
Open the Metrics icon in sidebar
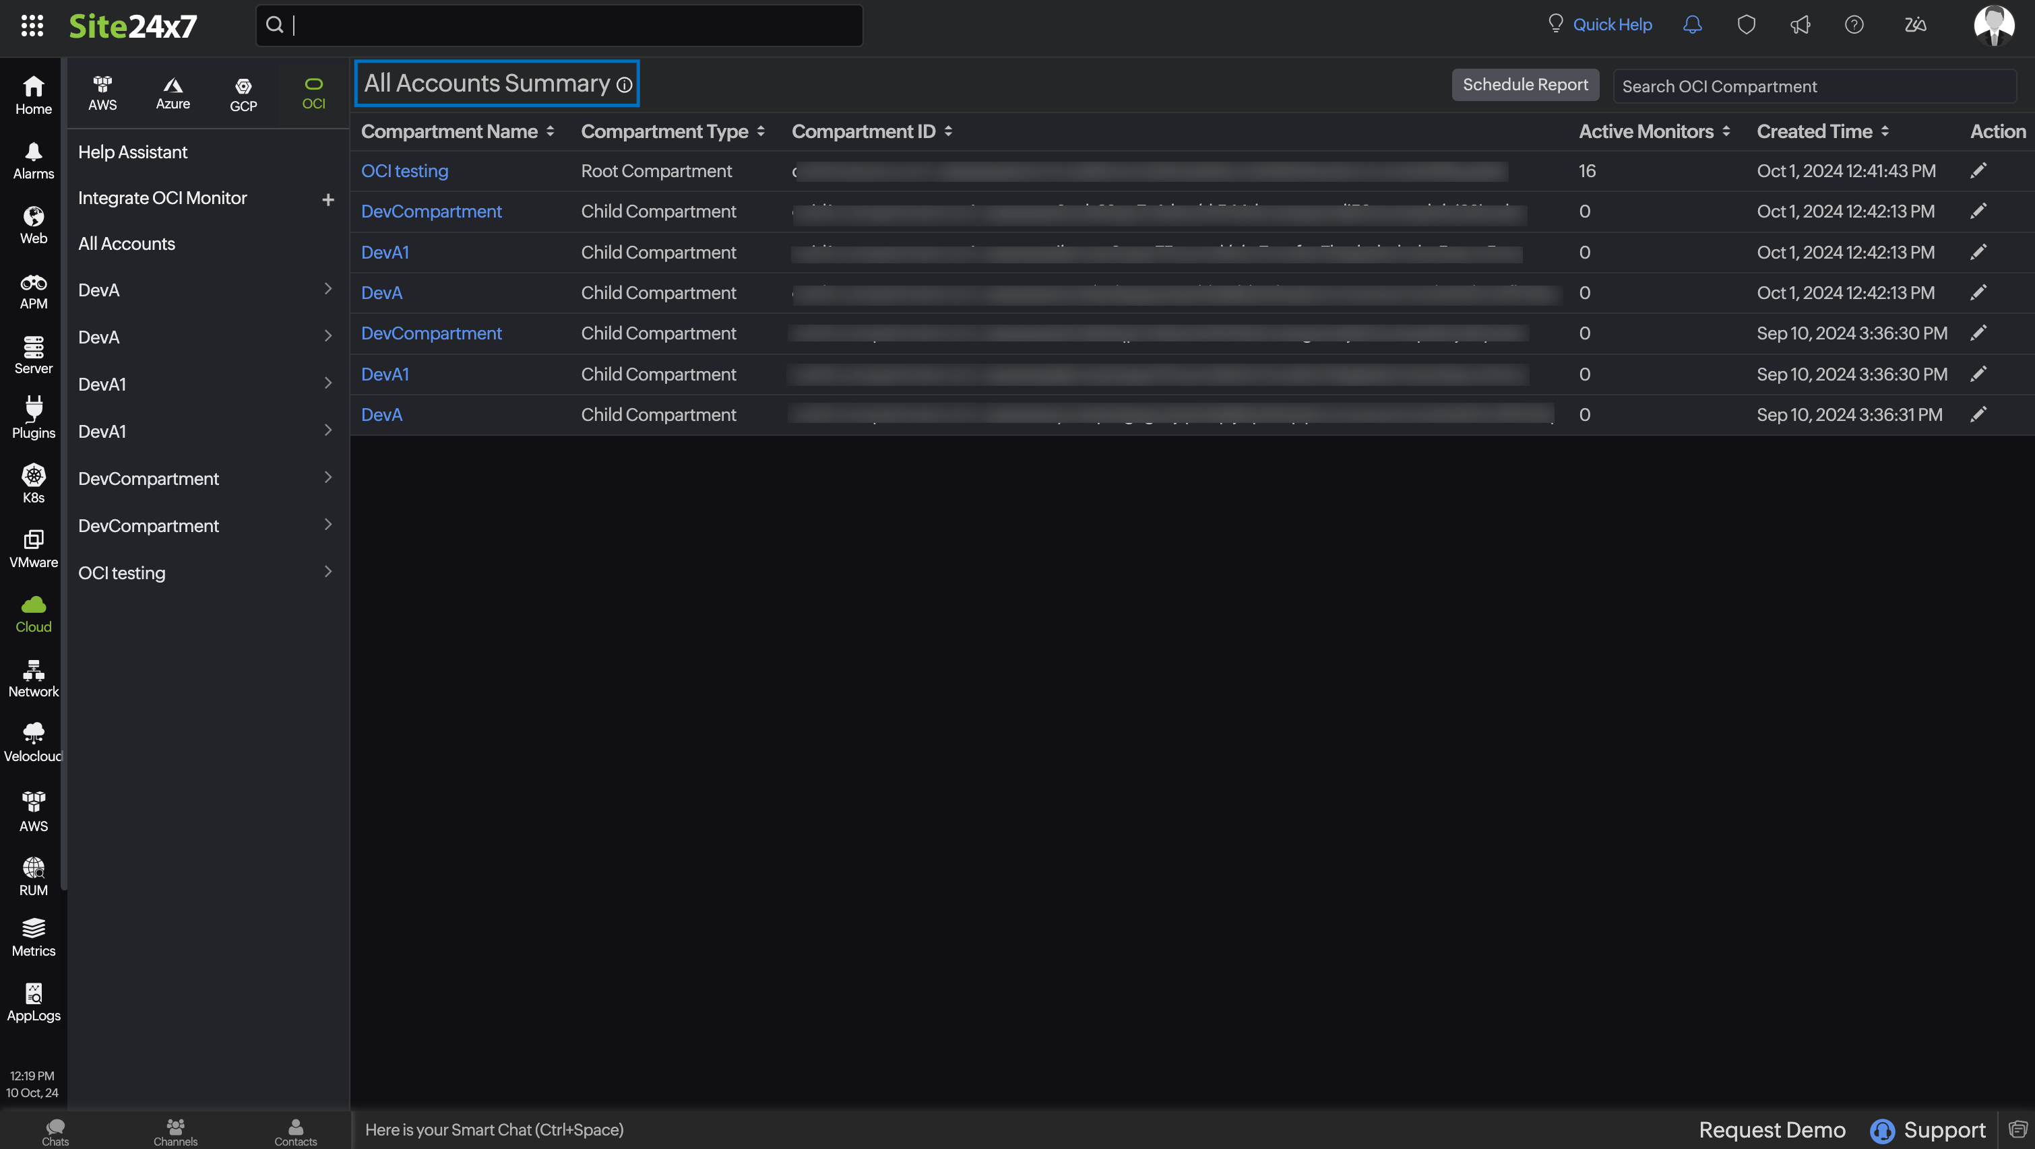click(x=34, y=937)
